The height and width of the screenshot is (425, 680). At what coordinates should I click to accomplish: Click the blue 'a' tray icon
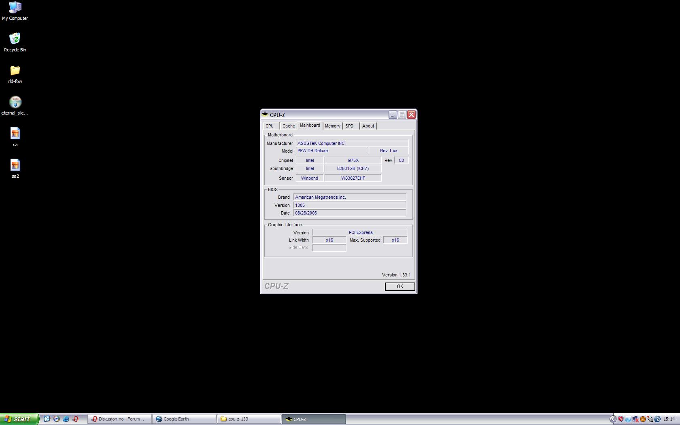coord(657,419)
